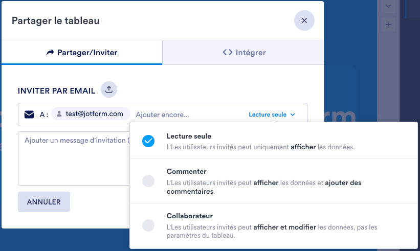Click the share arrow icon on Partager/Inviter

(50, 52)
